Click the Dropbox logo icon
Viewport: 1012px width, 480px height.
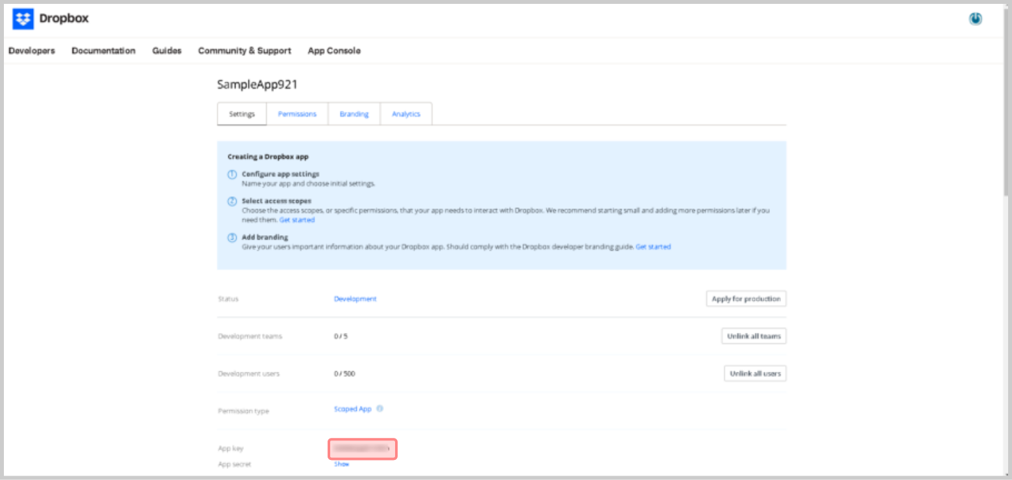click(23, 19)
